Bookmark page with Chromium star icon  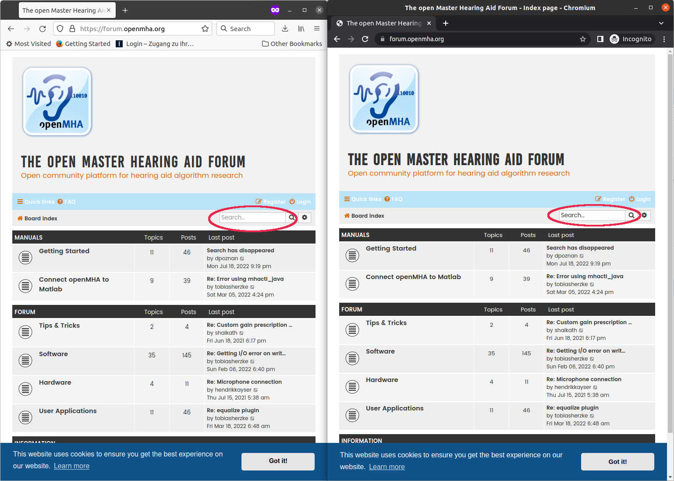click(583, 39)
